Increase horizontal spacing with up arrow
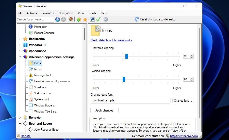Viewport: 229px width, 140px height. tap(192, 55)
